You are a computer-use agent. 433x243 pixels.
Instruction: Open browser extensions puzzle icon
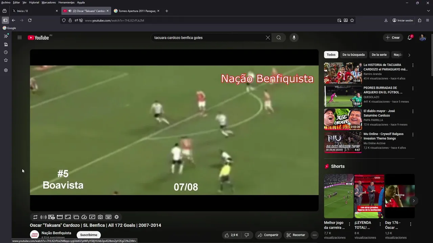pos(420,20)
